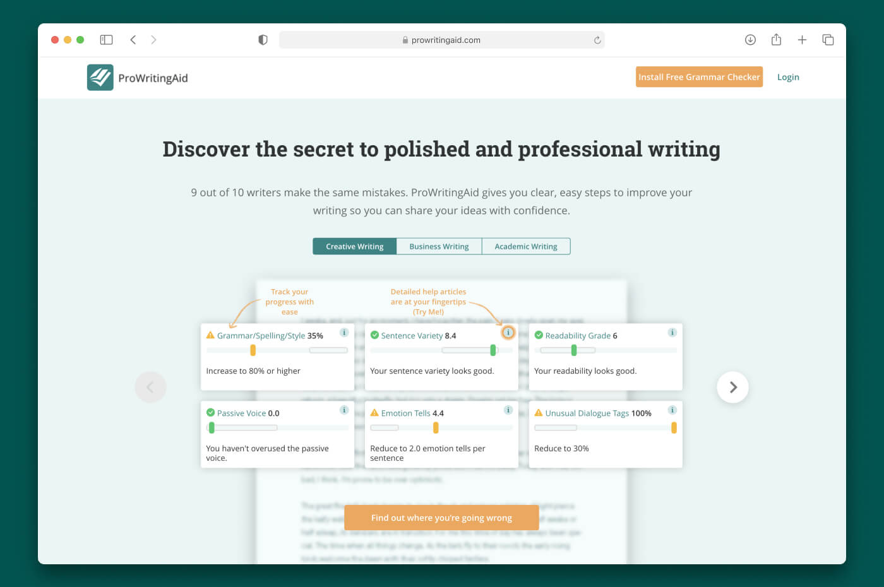The image size is (884, 587).
Task: Show the next carousel slide
Action: point(732,387)
